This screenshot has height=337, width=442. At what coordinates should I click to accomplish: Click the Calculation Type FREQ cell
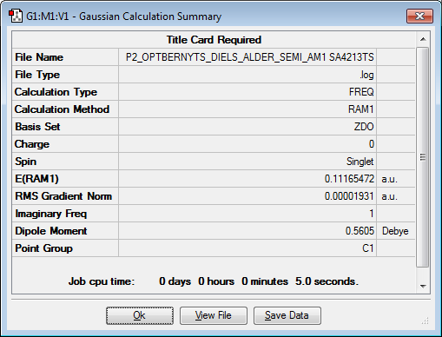(x=247, y=92)
